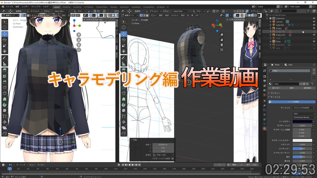The width and height of the screenshot is (317, 178).
Task: Uncheck the Collection exclude checkbox
Action: point(270,18)
